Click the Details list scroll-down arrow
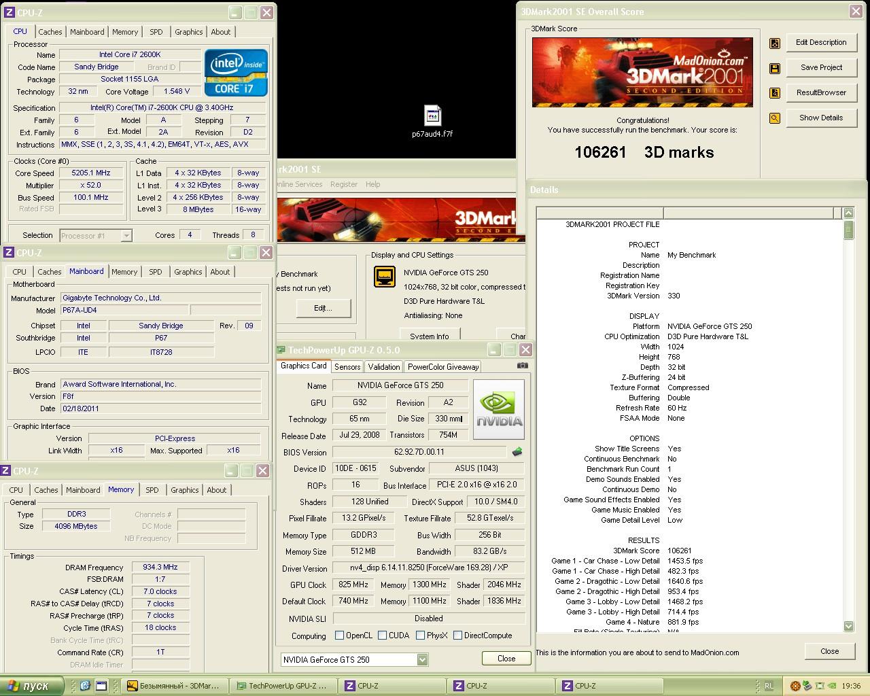 (848, 626)
